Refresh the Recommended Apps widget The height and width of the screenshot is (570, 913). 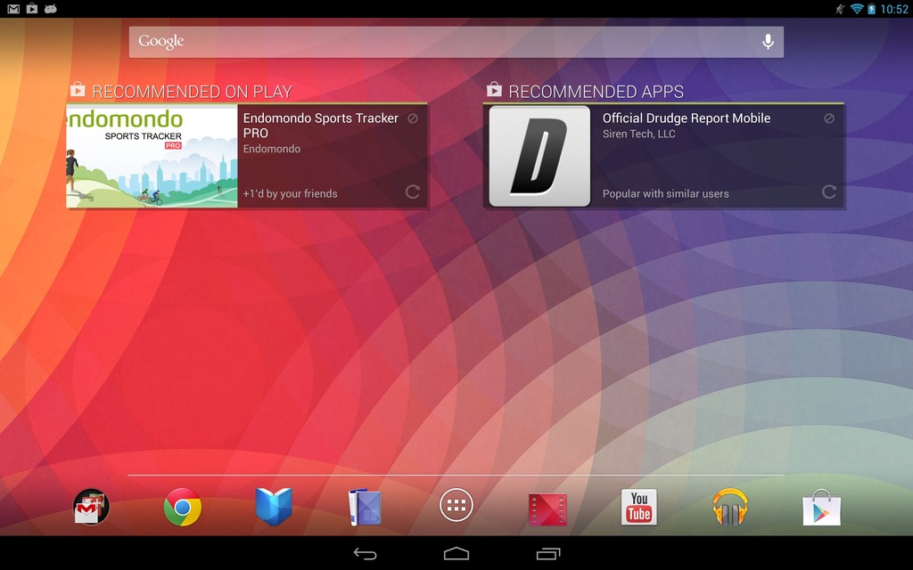(829, 192)
